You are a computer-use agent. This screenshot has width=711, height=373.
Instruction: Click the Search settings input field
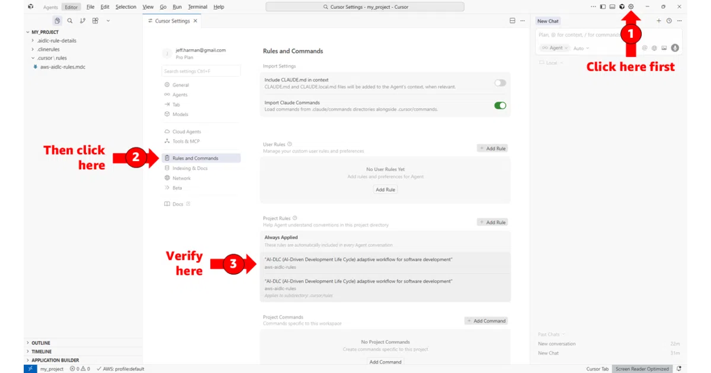click(201, 71)
